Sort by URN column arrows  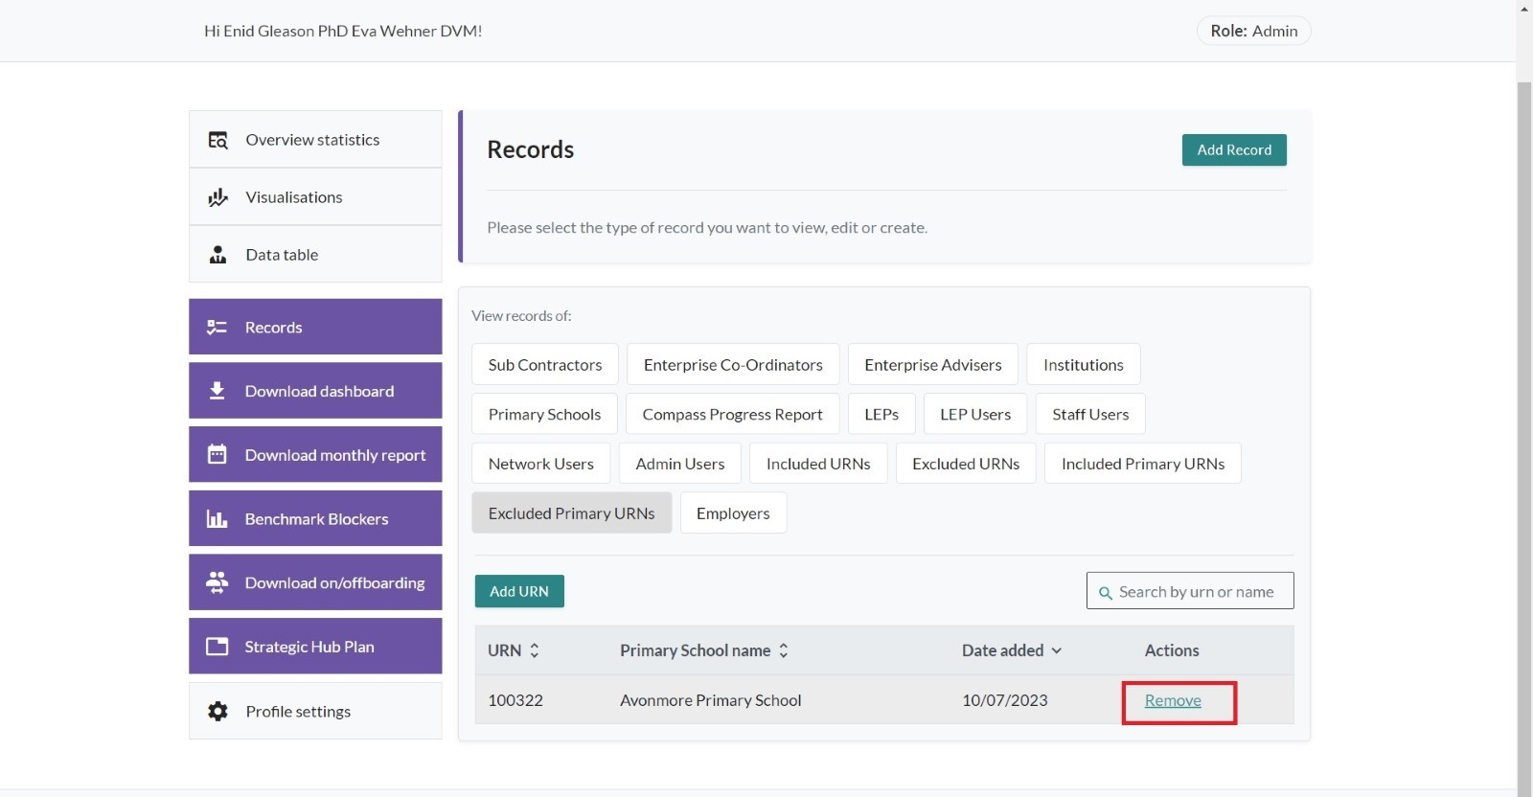pos(535,650)
